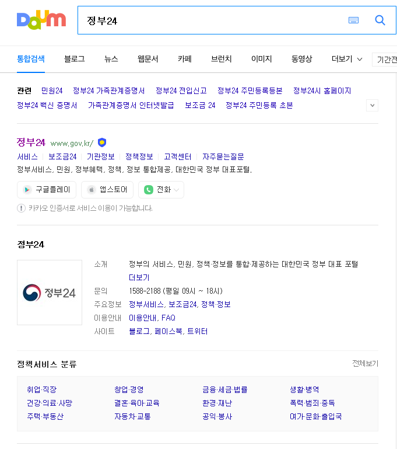This screenshot has height=449, width=397.
Task: Switch to the 뉴스 tab
Action: click(x=111, y=59)
